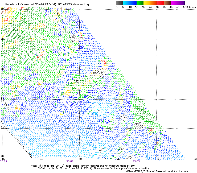197x173 pixels.
Task: Click the latitude label '20' on the left axis
Action: click(x=2, y=156)
